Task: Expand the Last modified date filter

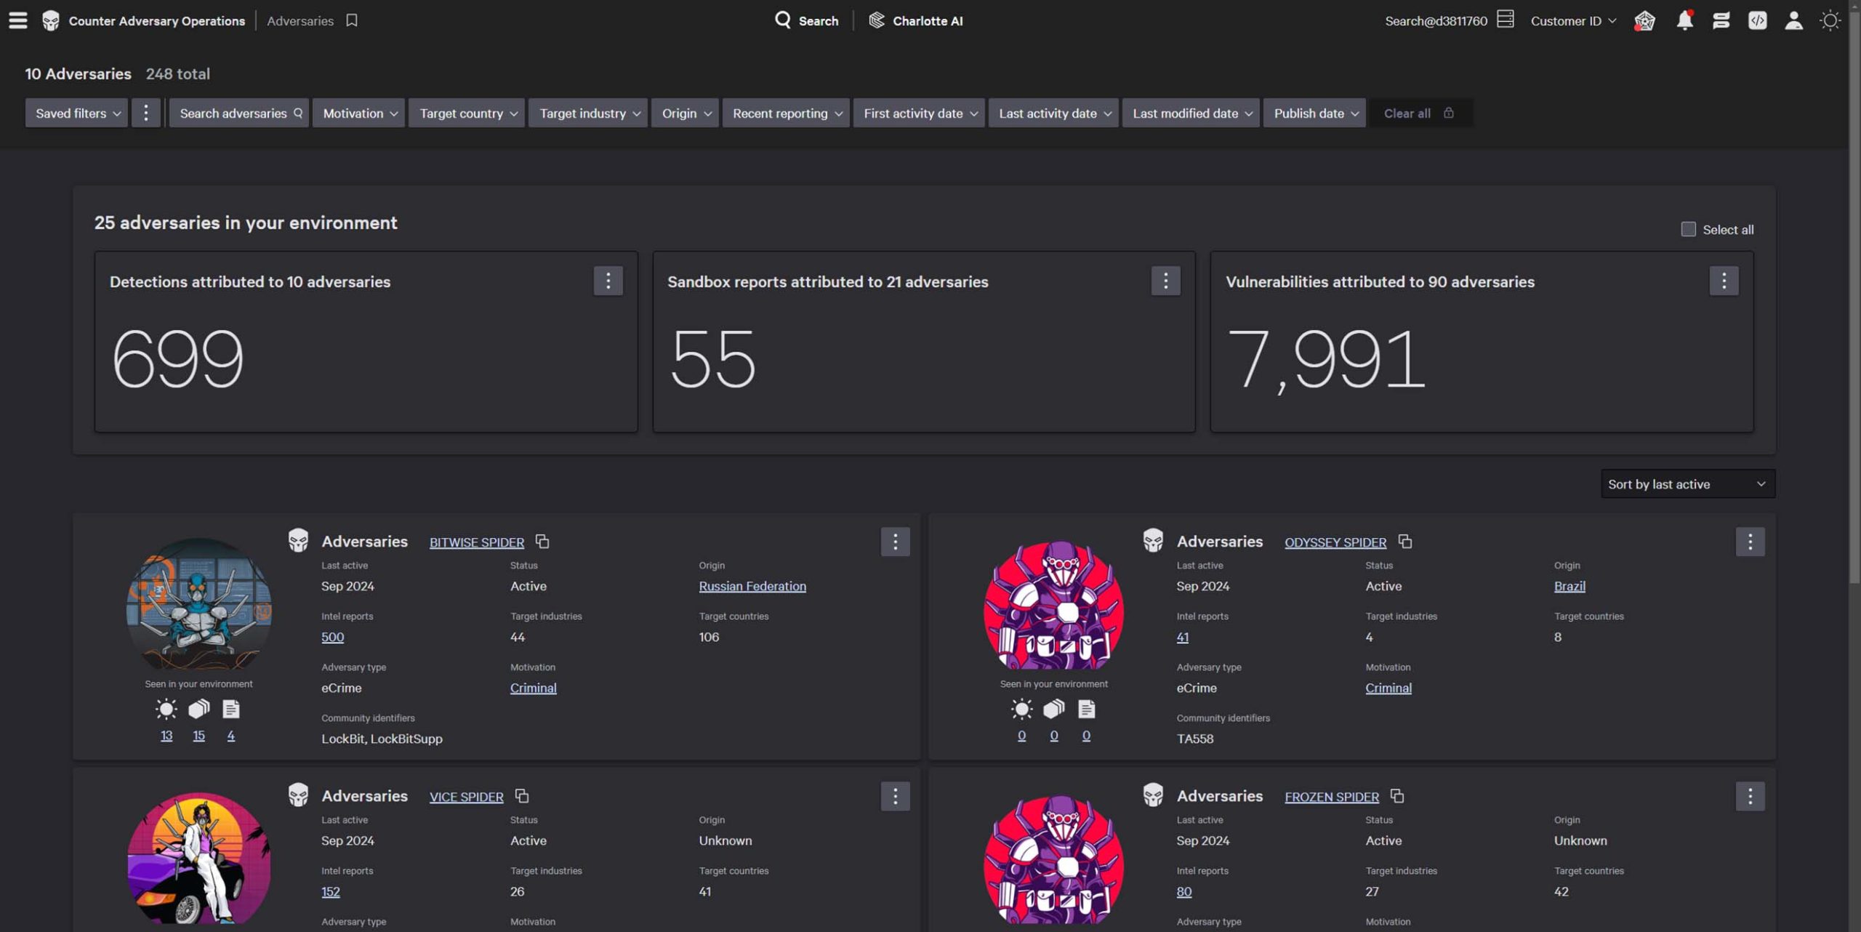Action: coord(1191,113)
